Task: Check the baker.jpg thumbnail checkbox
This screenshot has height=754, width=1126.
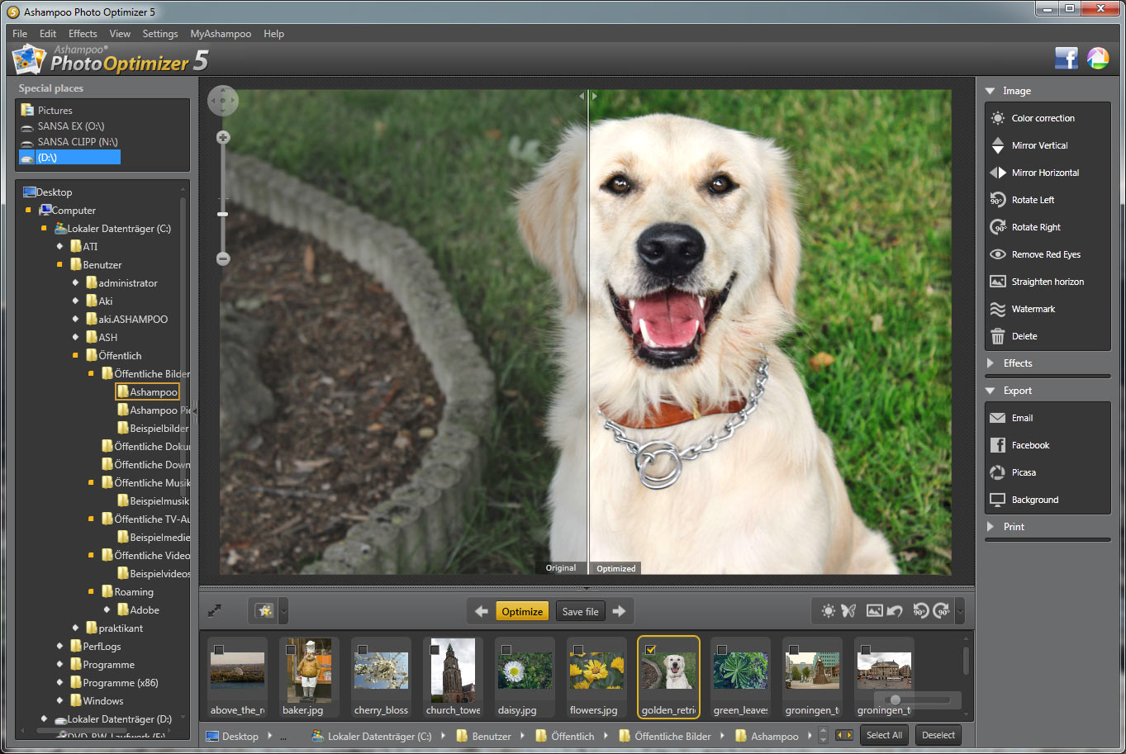Action: coord(291,650)
